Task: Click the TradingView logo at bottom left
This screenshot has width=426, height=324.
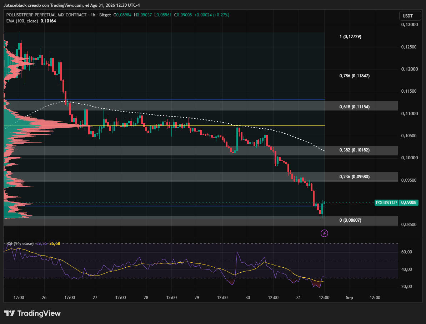Action: 32,313
